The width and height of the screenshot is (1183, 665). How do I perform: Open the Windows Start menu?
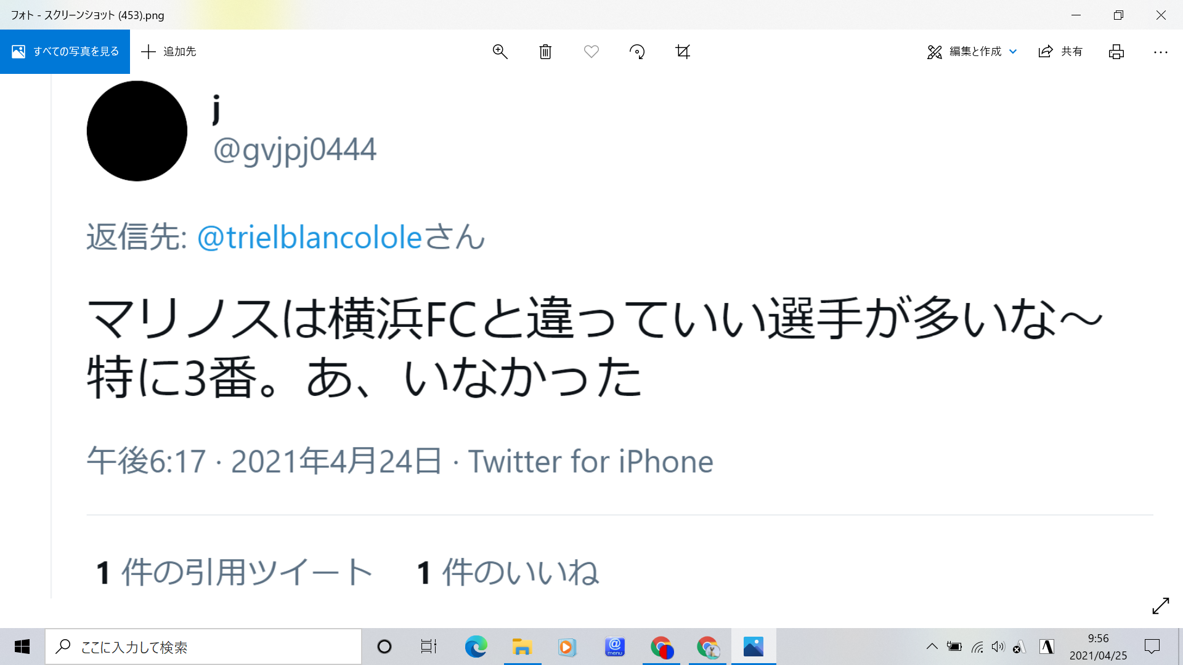22,647
